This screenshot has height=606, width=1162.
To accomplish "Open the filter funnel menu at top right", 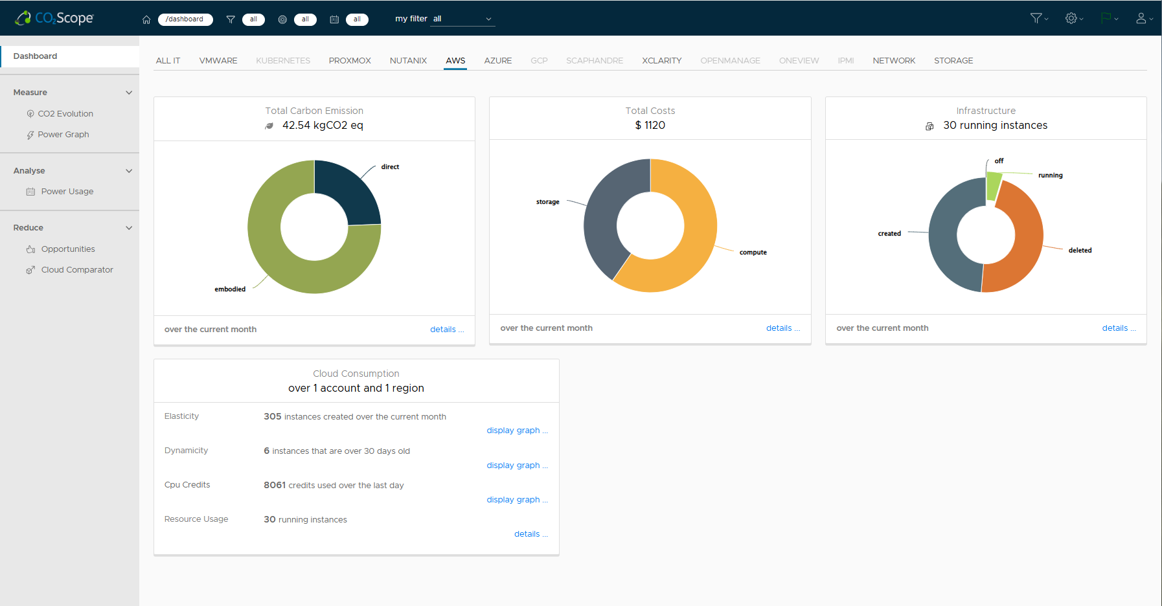I will pos(1039,18).
